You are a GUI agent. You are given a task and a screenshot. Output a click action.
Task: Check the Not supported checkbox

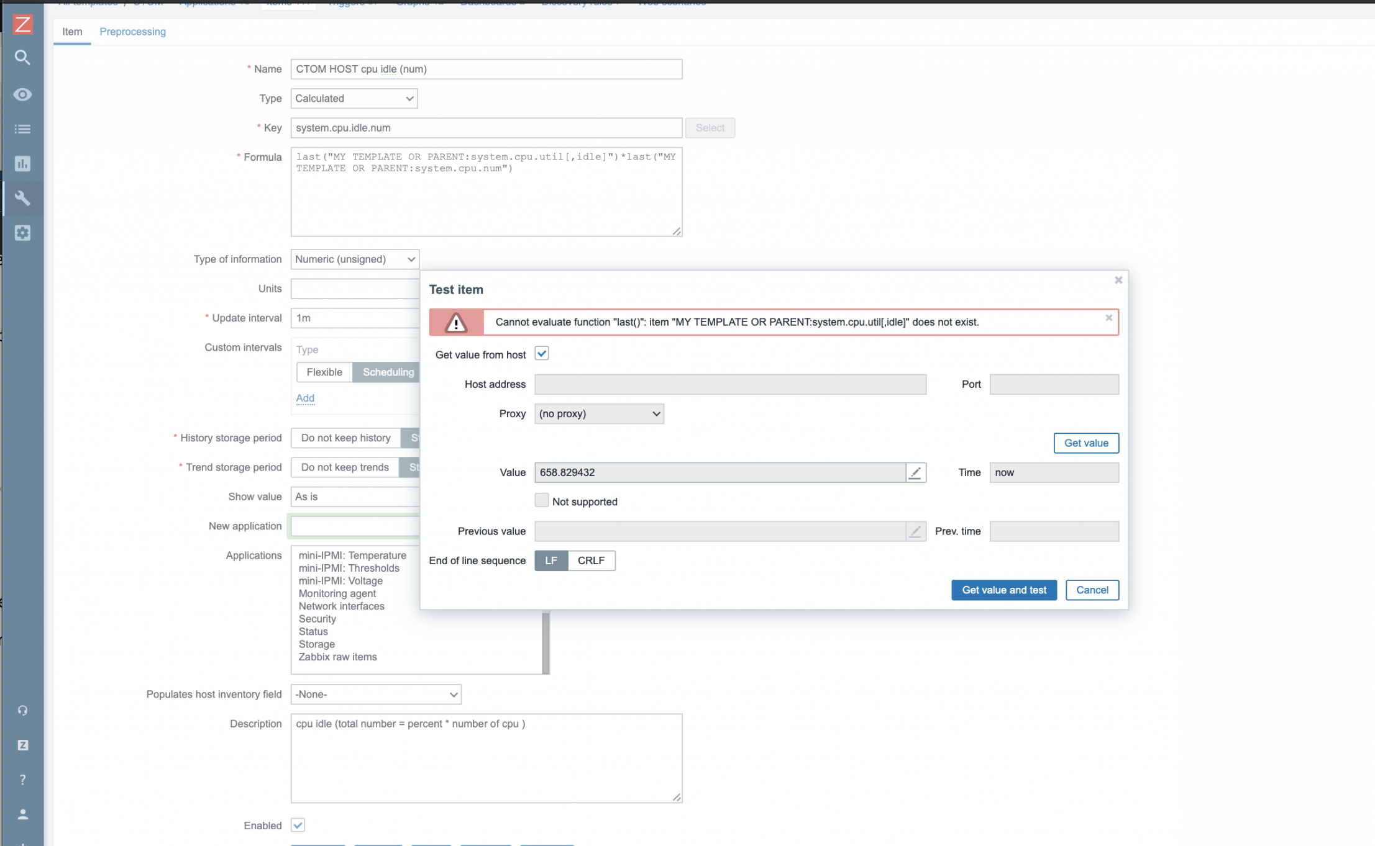[542, 500]
